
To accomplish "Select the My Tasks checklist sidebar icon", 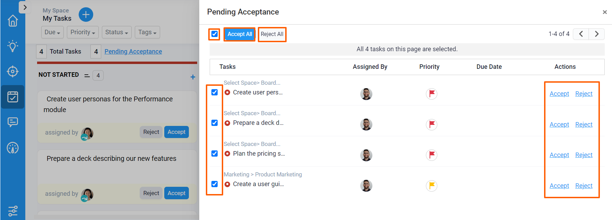I will (x=12, y=97).
